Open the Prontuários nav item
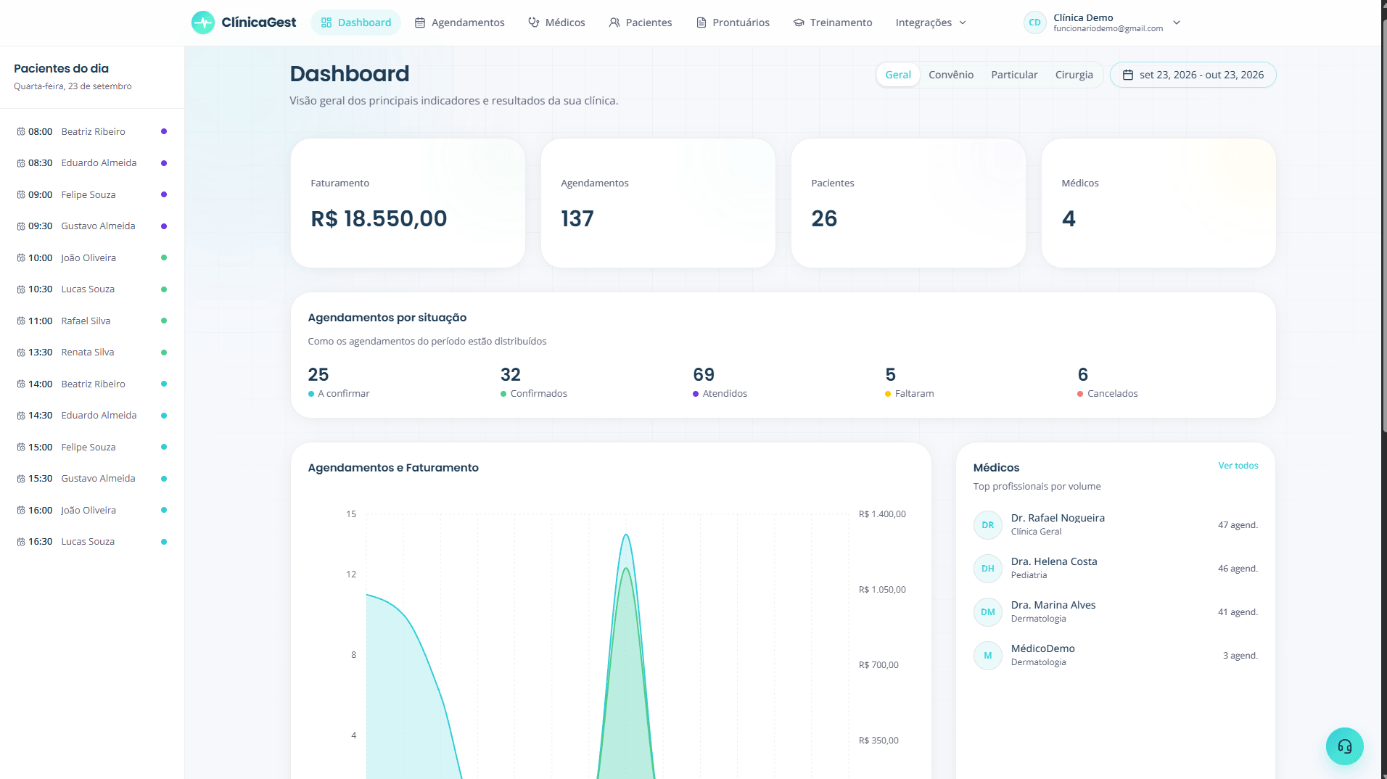 (x=733, y=22)
